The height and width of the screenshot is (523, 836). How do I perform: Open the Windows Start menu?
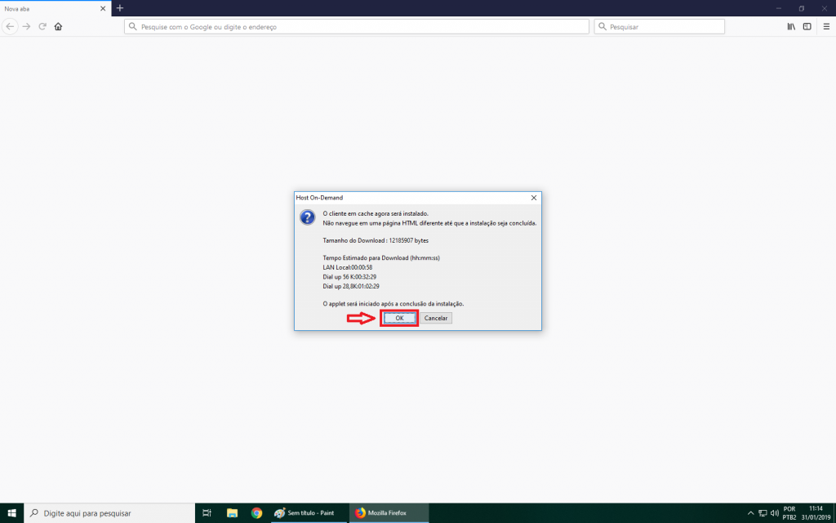pos(11,512)
